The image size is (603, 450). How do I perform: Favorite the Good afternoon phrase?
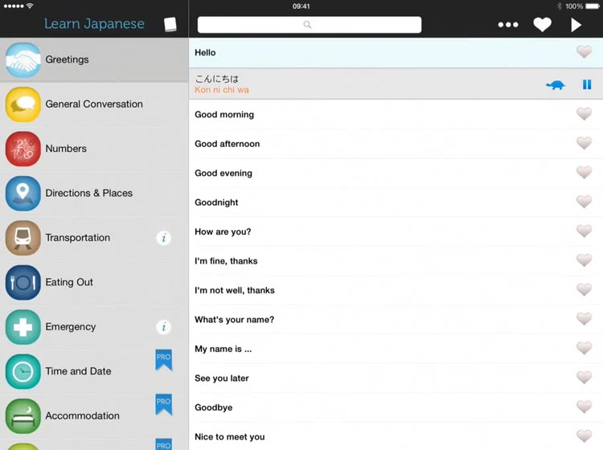tap(585, 143)
